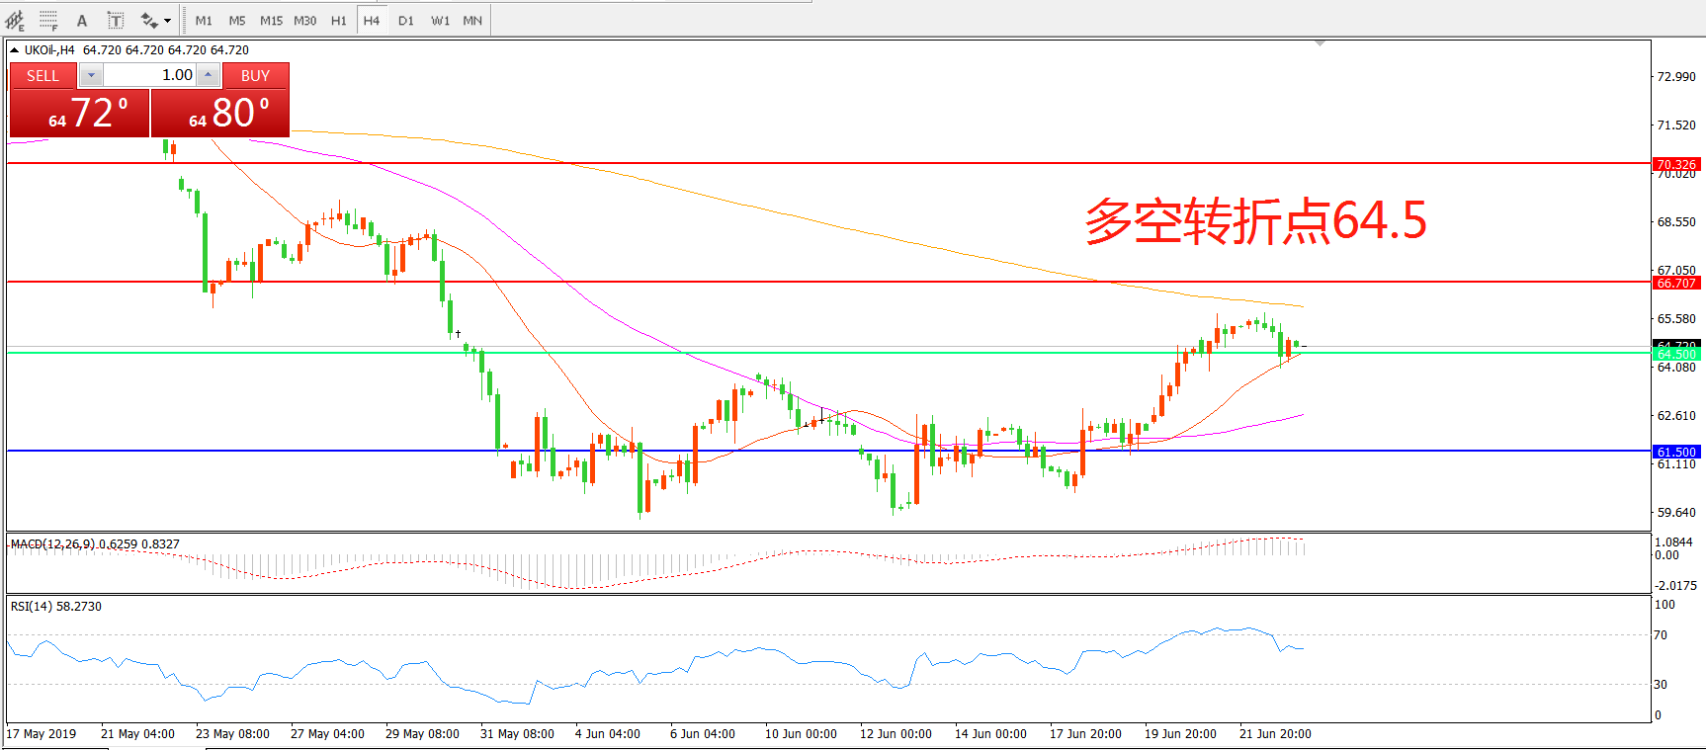Enable the D1 daily timeframe
Image resolution: width=1706 pixels, height=750 pixels.
pos(406,20)
